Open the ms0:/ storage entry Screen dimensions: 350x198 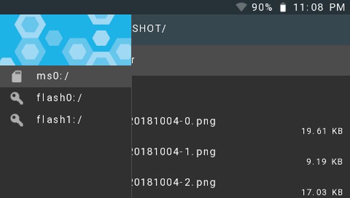66,76
